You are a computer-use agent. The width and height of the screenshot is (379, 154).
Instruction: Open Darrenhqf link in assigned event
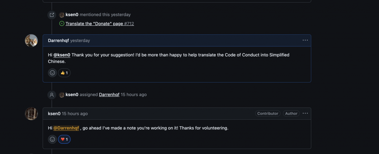(x=109, y=95)
